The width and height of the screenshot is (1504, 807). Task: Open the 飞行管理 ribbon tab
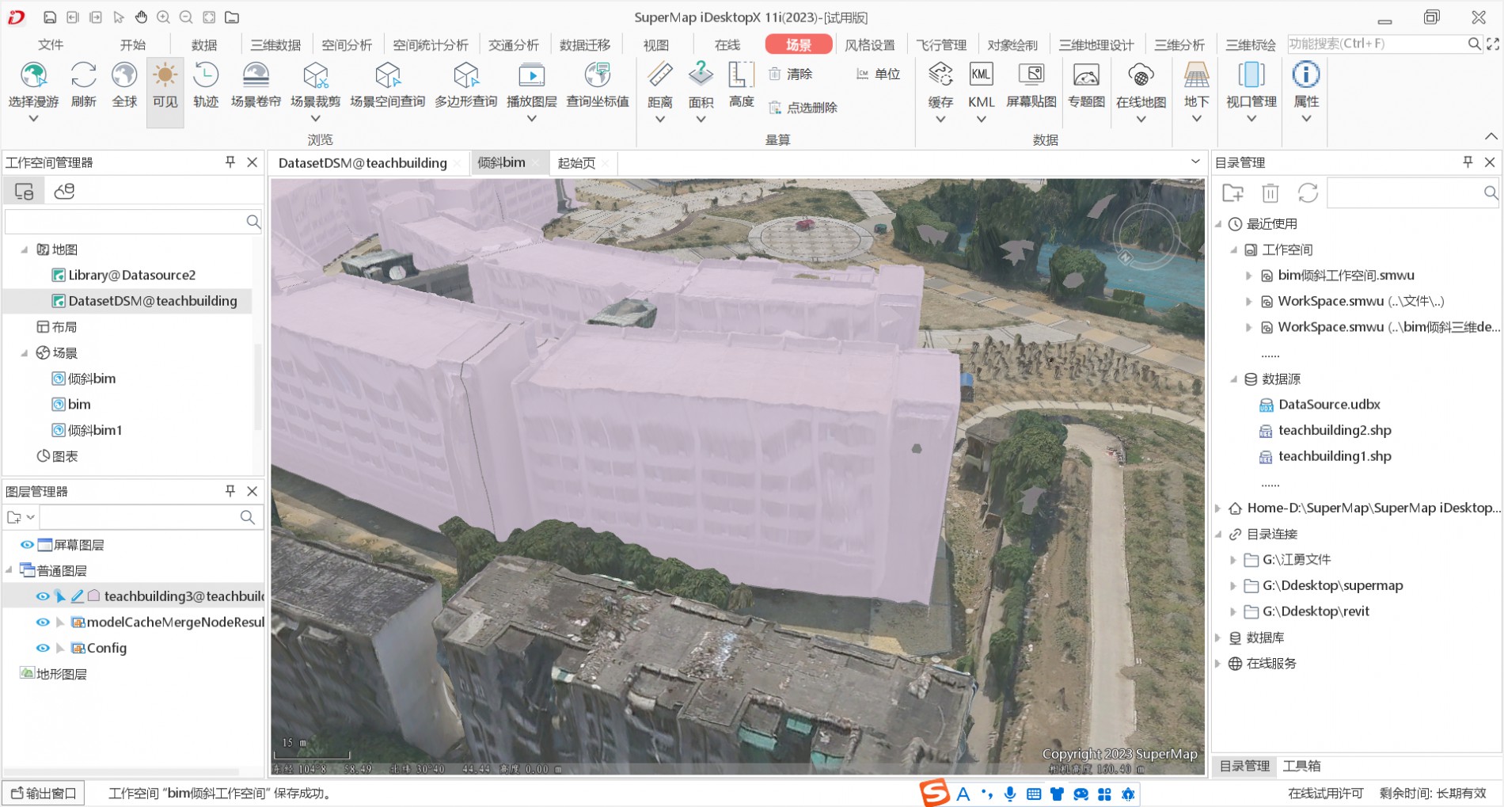tap(941, 45)
